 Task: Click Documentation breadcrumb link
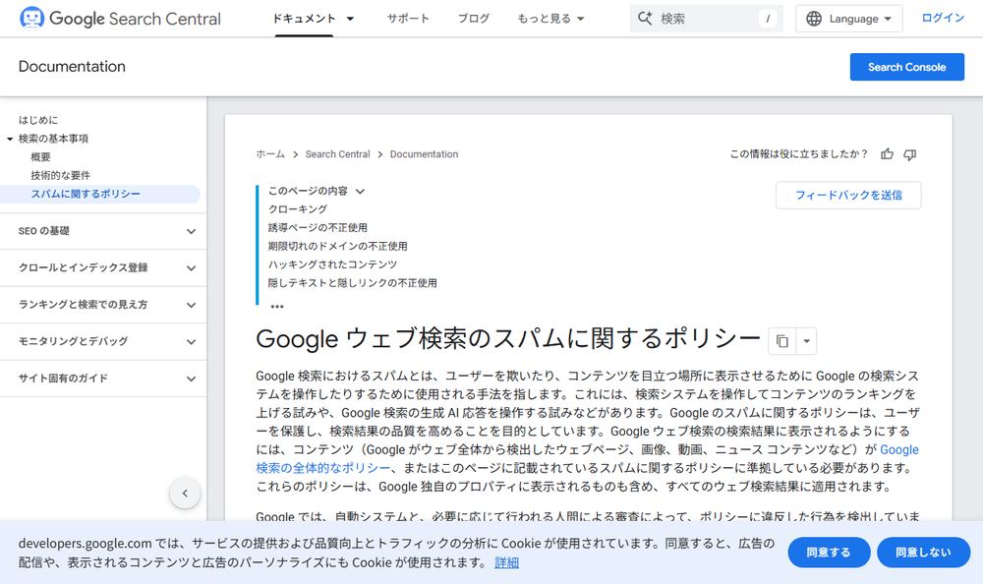[x=424, y=154]
